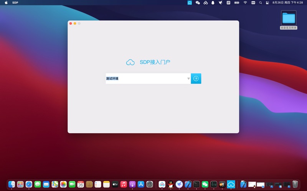Open the 拼 input method menu
The height and width of the screenshot is (191, 307).
pos(228,3)
